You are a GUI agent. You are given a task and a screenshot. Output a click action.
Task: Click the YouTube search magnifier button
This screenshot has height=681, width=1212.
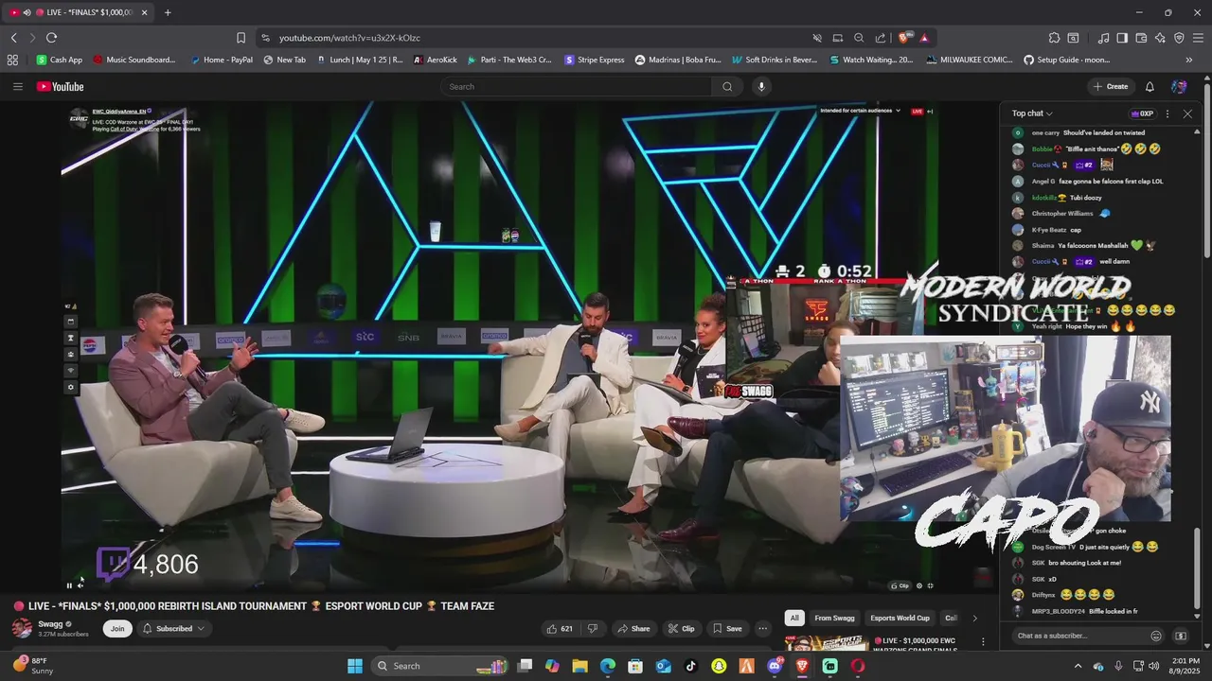tap(727, 86)
